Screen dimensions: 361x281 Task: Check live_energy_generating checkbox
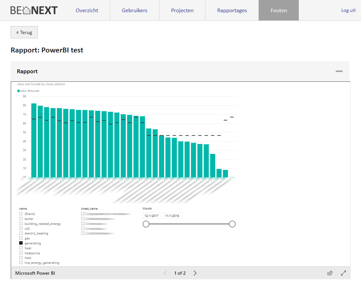pos(21,263)
